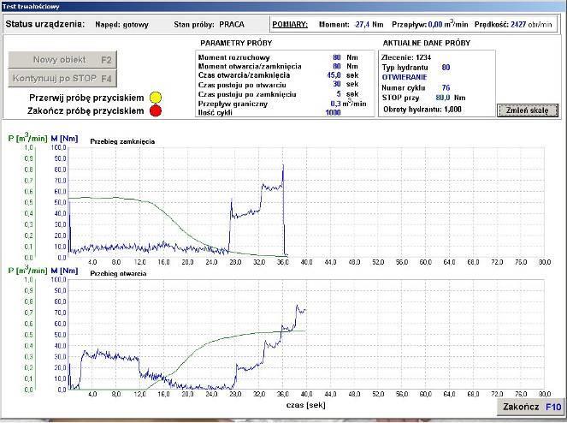Click the end of the opening chart torque curve
The image size is (567, 423).
(x=305, y=310)
